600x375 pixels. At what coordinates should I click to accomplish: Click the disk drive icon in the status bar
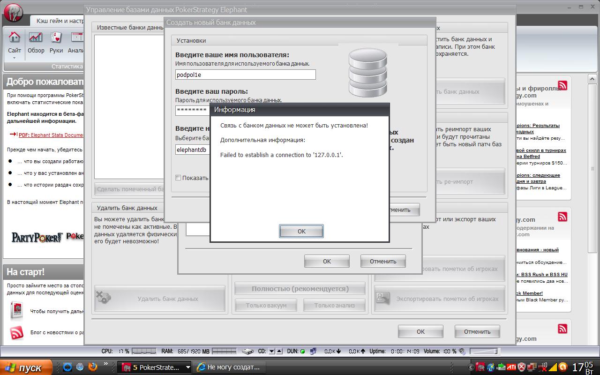[248, 351]
